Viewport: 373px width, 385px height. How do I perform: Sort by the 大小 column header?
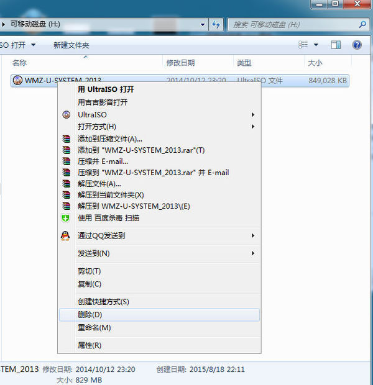click(x=328, y=63)
